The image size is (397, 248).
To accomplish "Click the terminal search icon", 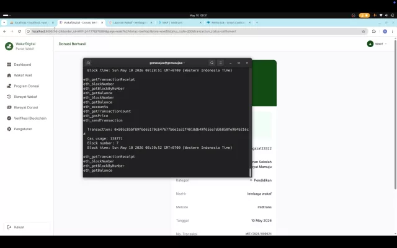I will [212, 63].
